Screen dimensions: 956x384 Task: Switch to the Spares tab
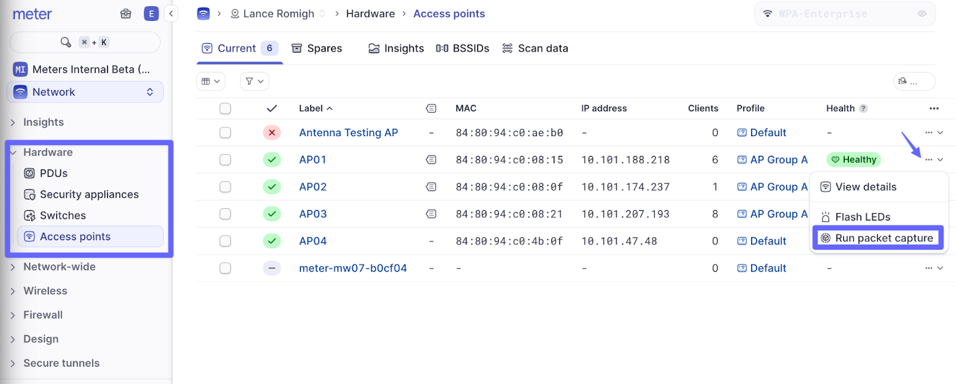(317, 48)
